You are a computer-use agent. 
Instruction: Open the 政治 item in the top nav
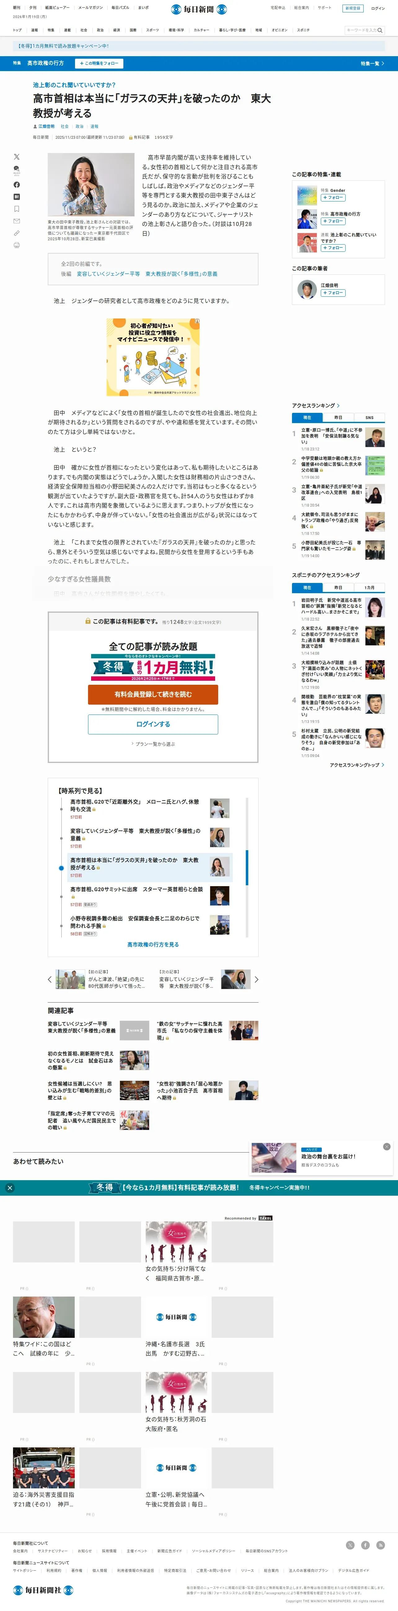[x=100, y=30]
